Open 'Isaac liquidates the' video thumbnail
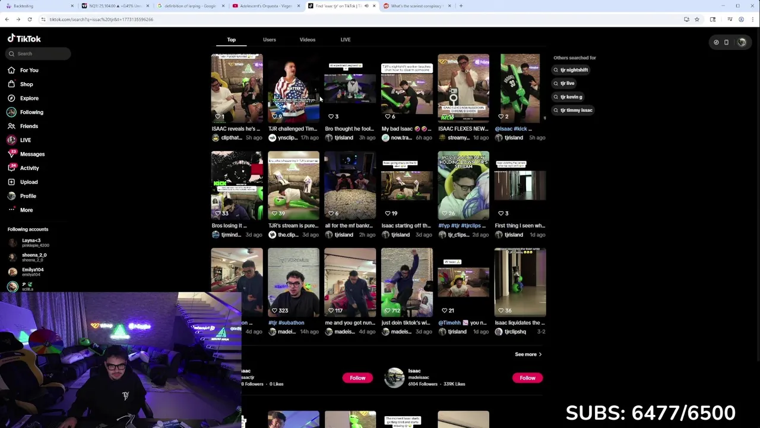This screenshot has width=760, height=428. click(520, 282)
